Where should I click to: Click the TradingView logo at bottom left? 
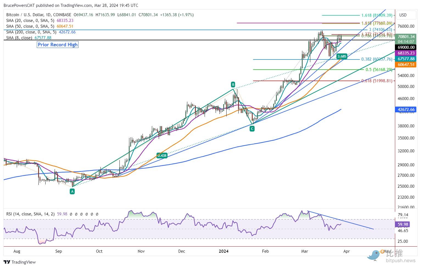[x=19, y=262]
